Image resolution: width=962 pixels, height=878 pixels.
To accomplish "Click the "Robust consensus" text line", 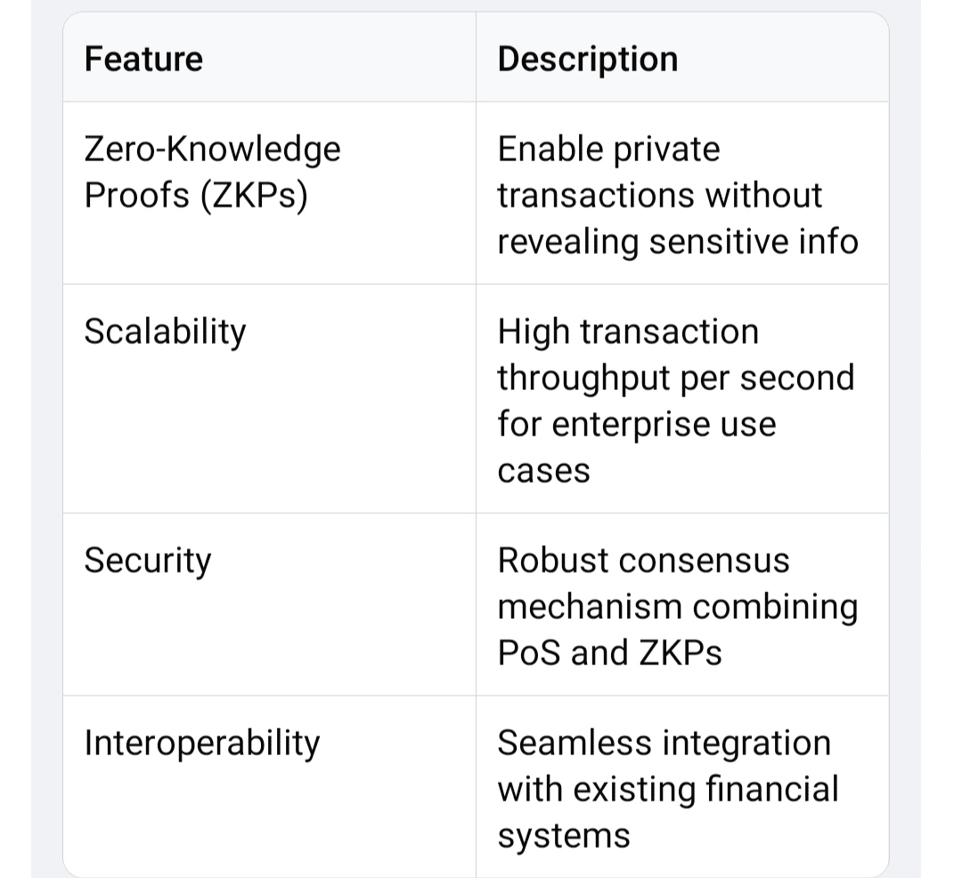I will click(643, 560).
